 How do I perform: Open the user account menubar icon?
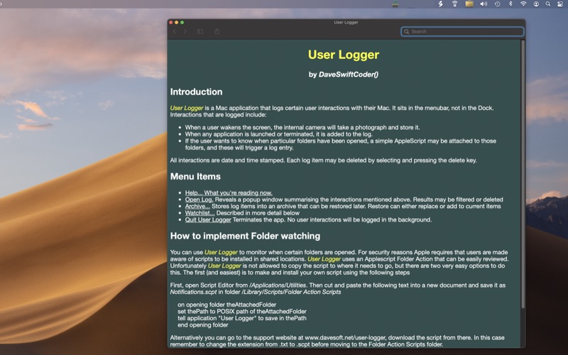point(536,4)
